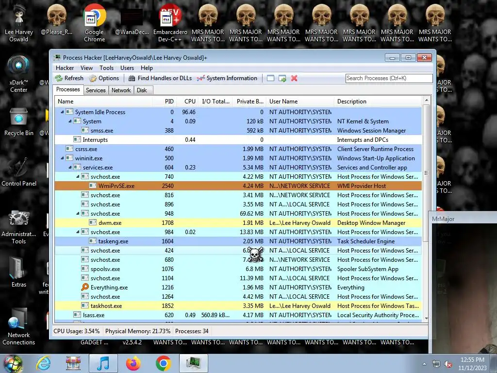Open the Hacker menu
Image resolution: width=497 pixels, height=373 pixels.
click(65, 68)
